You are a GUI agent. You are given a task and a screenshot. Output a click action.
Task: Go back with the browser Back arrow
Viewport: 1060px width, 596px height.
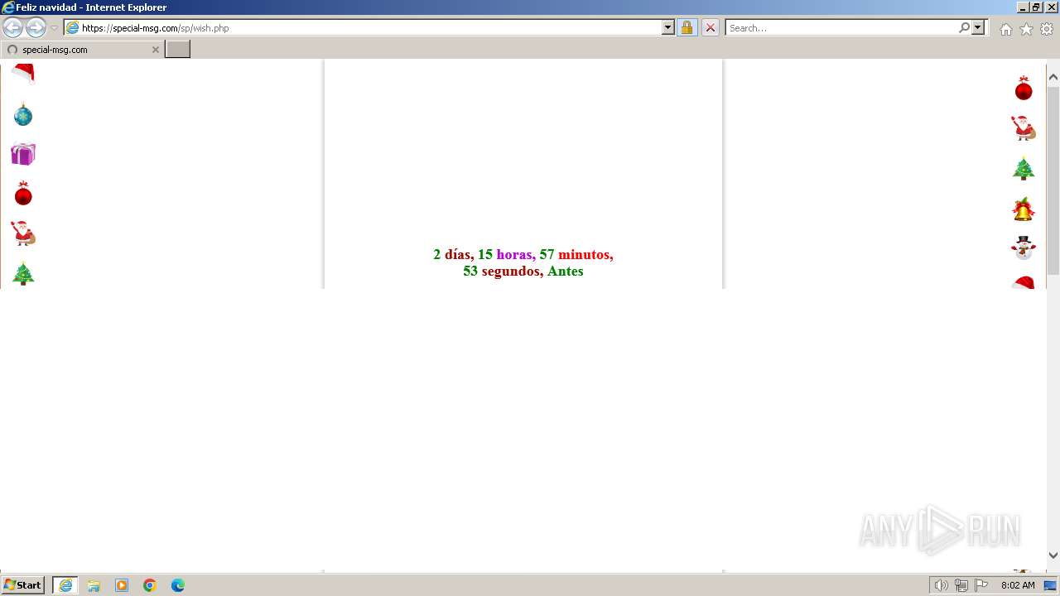[12, 27]
